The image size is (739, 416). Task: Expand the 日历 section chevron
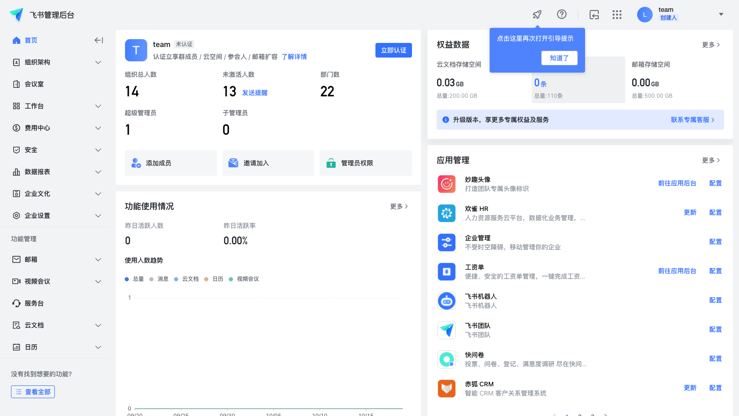98,347
